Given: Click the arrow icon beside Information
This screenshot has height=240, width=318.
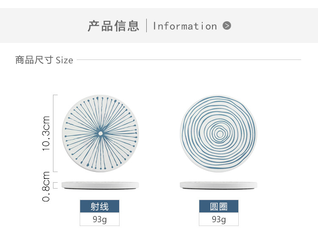Looking at the screenshot, I should coord(227,26).
